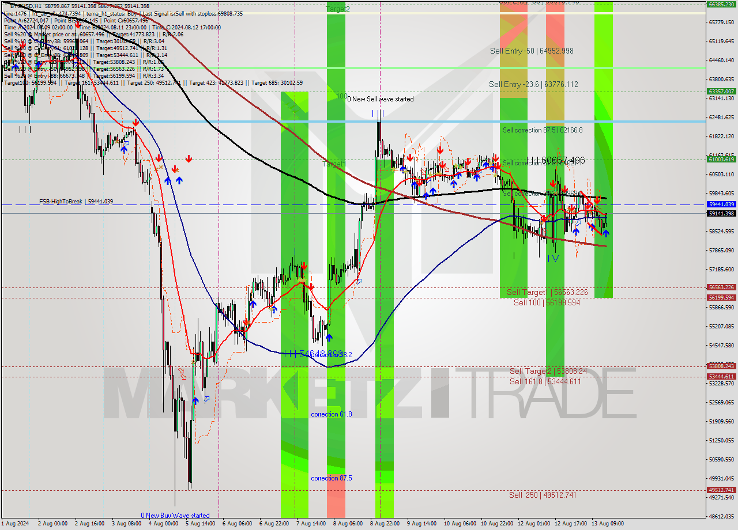Click the '8 Aug 22:00' time axis label

(385, 524)
